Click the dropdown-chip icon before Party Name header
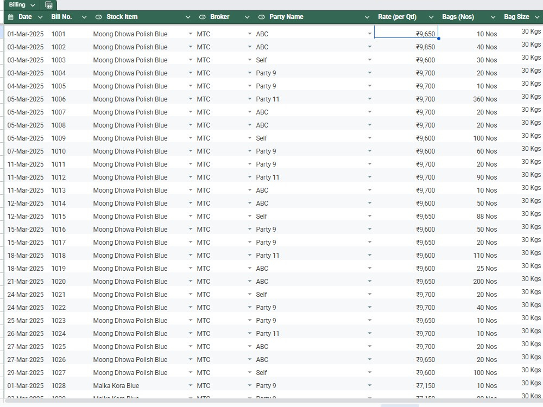The image size is (543, 407). tap(262, 17)
